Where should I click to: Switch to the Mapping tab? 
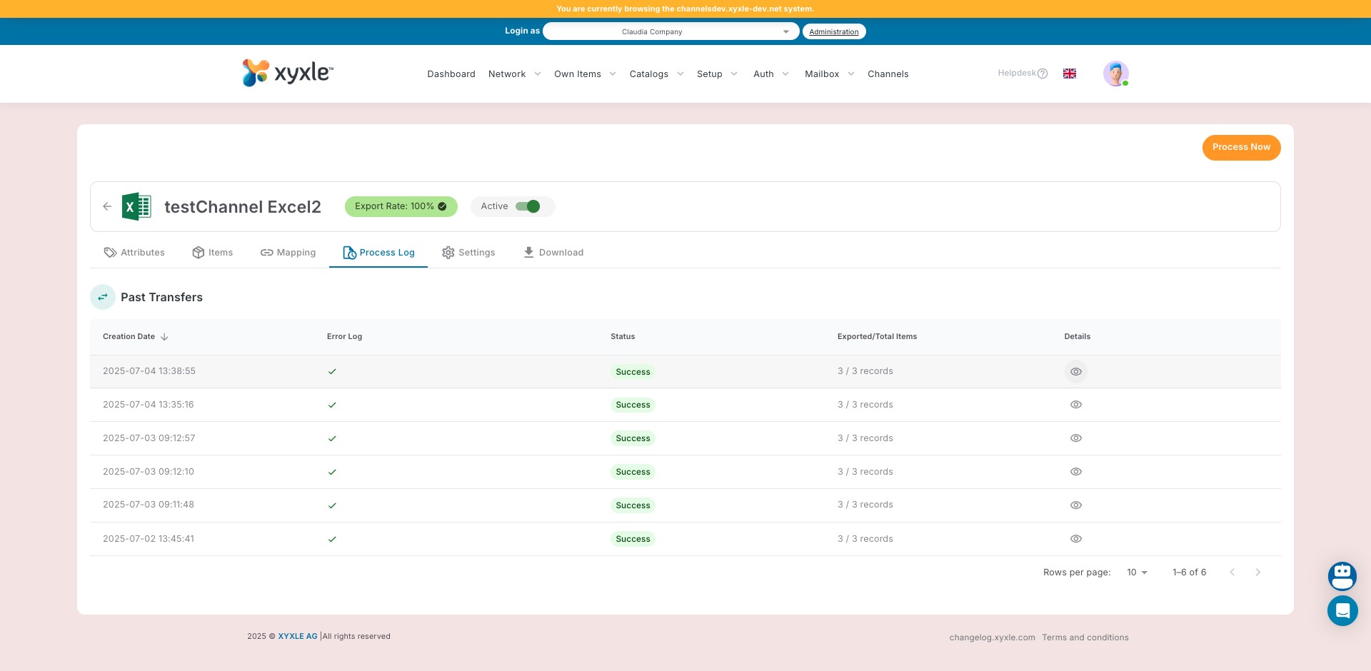(288, 253)
